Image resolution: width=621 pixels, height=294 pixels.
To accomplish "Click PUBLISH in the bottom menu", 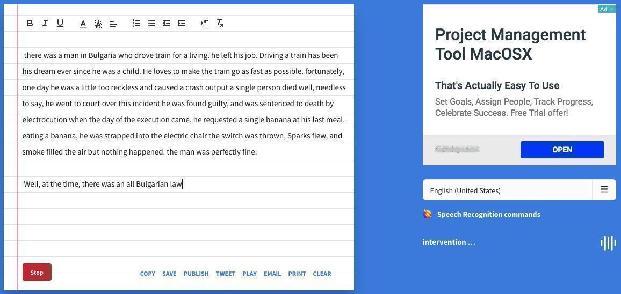I will coord(196,274).
